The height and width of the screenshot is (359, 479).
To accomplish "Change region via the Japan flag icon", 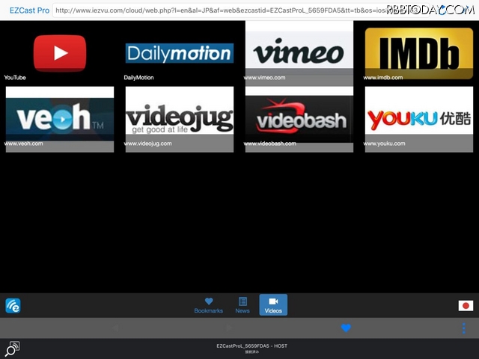I will click(x=466, y=306).
